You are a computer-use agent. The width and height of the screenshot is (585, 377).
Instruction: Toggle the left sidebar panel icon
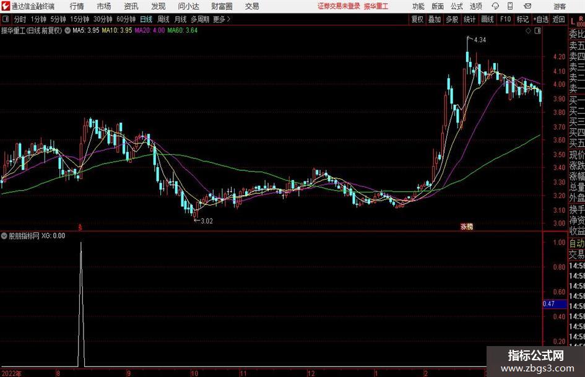click(x=5, y=19)
